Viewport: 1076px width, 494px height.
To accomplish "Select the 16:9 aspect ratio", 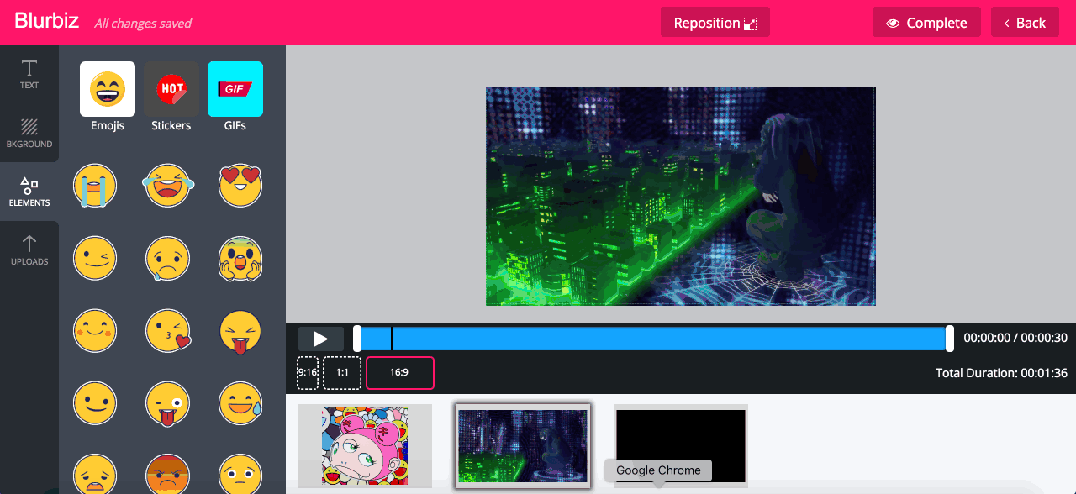I will tap(400, 372).
